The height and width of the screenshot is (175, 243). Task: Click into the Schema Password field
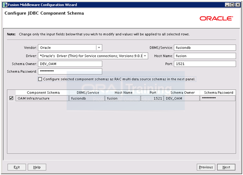70,72
